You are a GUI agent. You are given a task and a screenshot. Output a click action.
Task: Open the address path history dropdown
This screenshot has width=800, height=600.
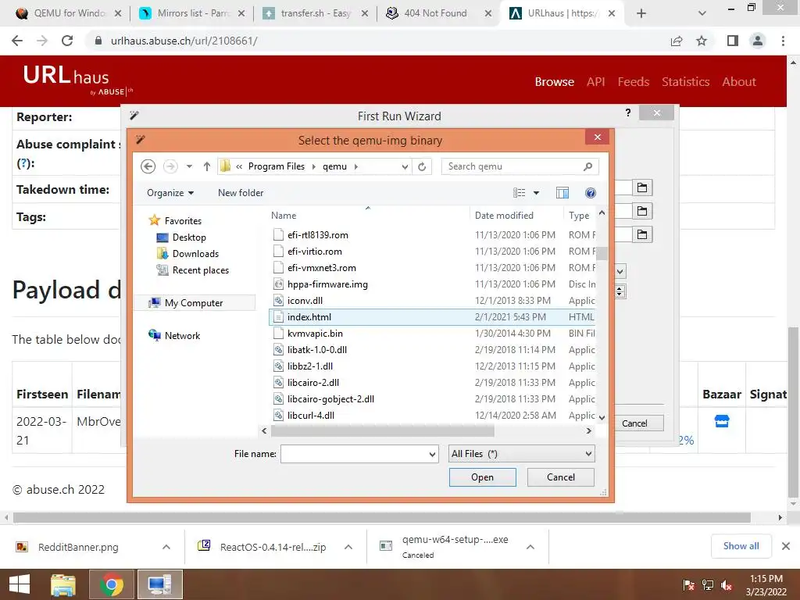pos(405,166)
